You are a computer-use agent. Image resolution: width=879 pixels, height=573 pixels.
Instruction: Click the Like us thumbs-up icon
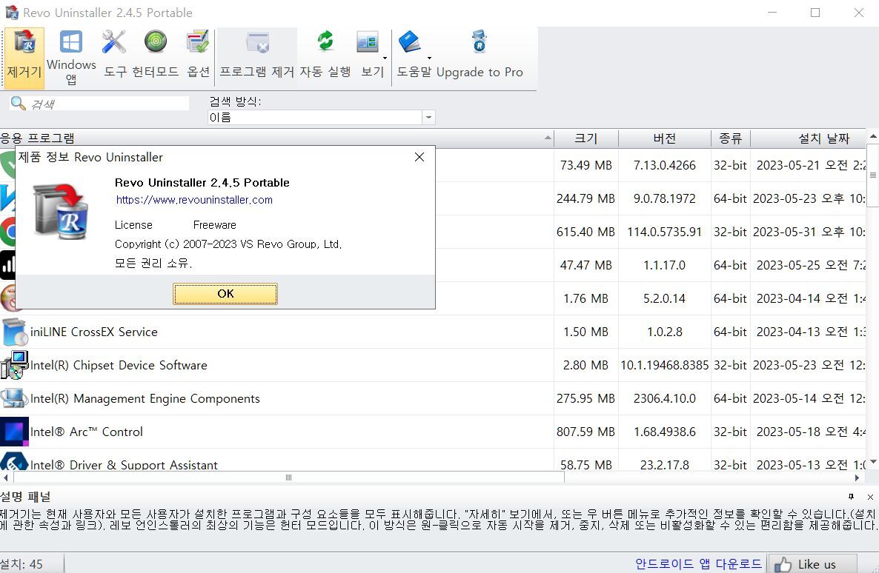[783, 564]
